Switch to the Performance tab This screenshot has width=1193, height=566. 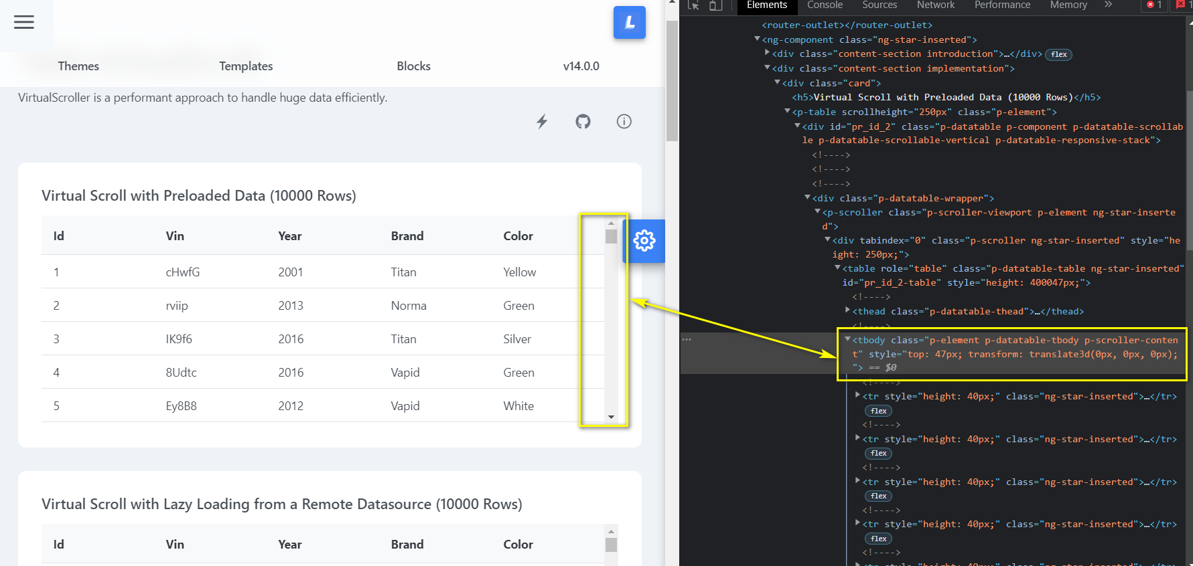[1002, 5]
